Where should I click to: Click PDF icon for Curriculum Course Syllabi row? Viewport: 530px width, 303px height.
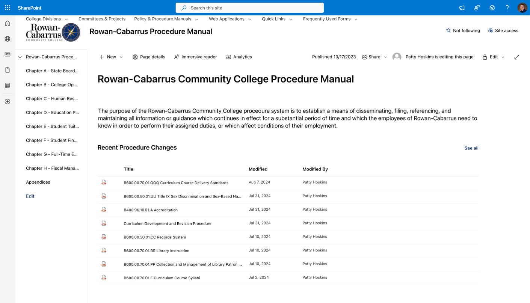click(104, 278)
